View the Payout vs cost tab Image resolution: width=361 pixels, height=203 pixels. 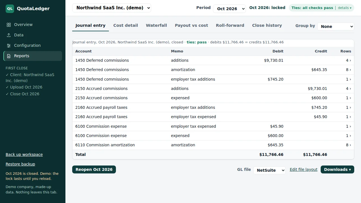pyautogui.click(x=191, y=25)
